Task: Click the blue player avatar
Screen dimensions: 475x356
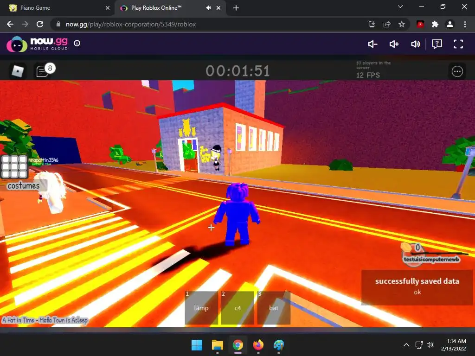Action: (x=237, y=214)
